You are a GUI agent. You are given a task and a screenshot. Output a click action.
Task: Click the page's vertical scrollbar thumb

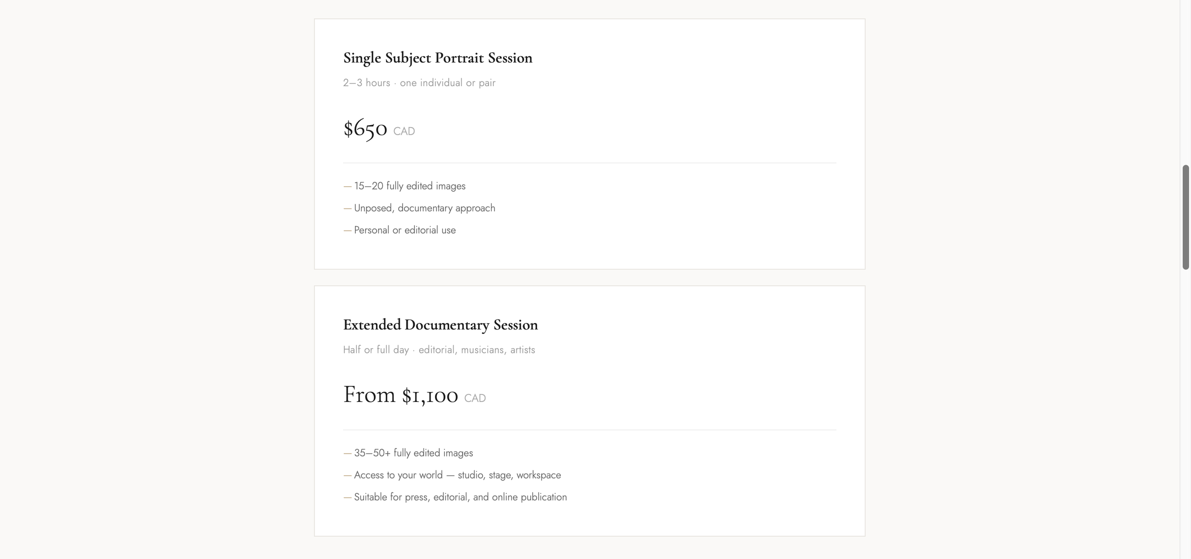click(1185, 217)
